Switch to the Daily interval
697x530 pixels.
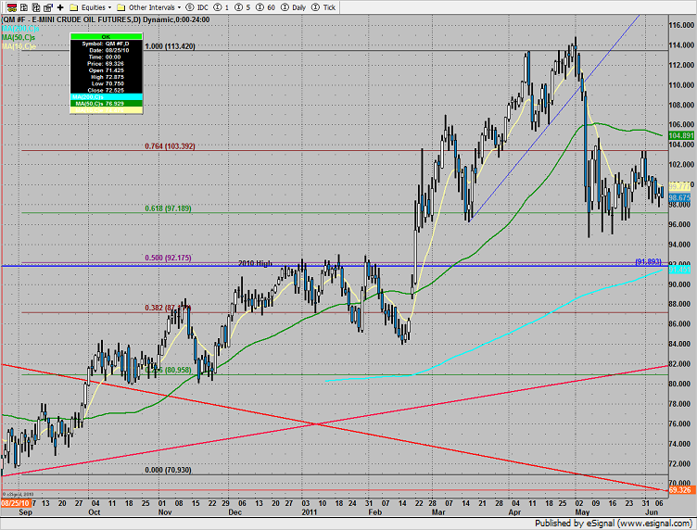pos(298,7)
